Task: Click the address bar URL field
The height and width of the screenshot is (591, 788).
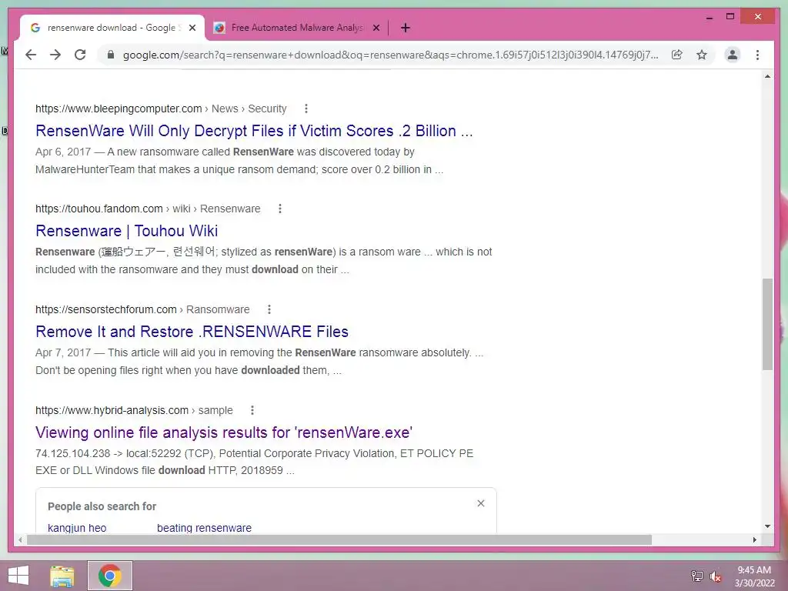Action: [390, 55]
